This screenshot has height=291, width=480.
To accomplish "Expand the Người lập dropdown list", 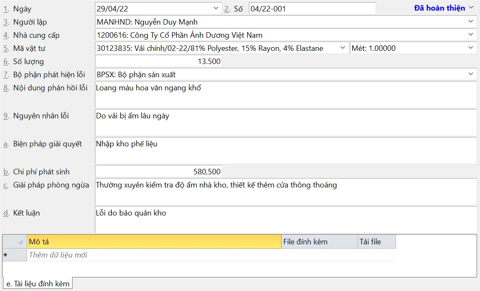I will [471, 22].
